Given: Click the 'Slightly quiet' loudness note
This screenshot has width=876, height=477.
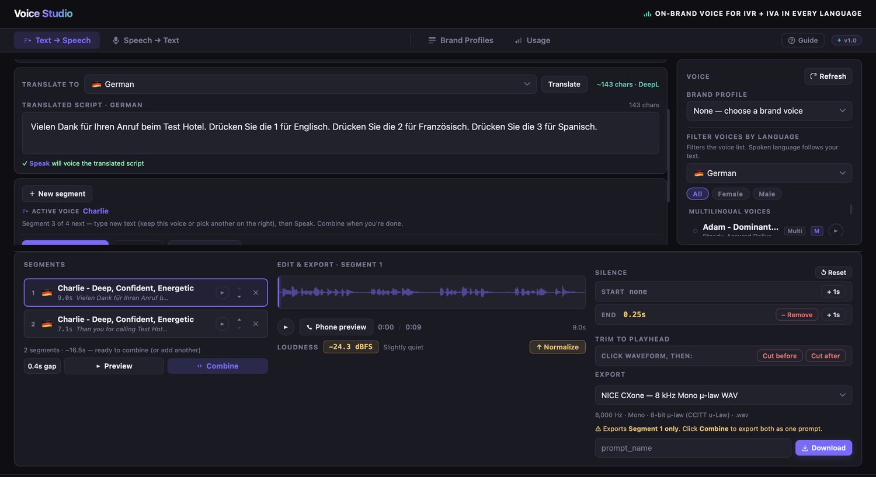Looking at the screenshot, I should (x=403, y=348).
